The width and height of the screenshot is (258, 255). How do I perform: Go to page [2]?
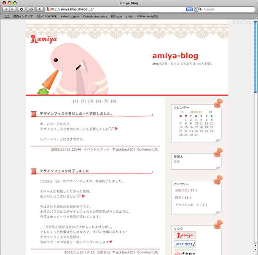(x=83, y=101)
